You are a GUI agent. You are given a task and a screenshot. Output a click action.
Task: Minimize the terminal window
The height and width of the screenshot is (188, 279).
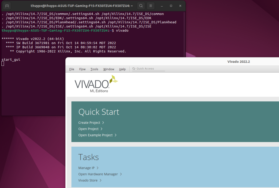(162, 6)
